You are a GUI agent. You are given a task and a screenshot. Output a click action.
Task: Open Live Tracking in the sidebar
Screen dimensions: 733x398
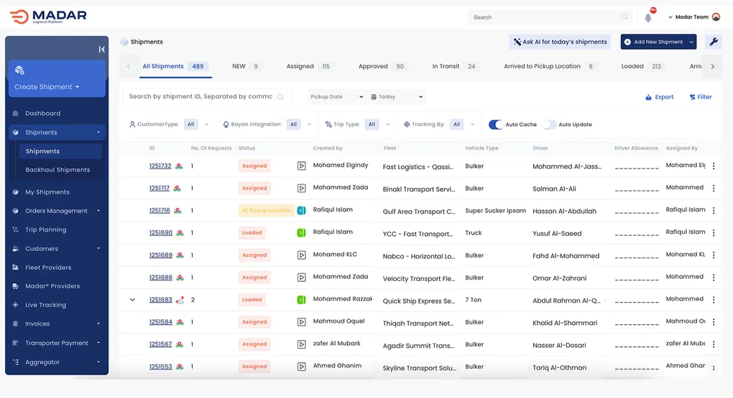point(45,305)
